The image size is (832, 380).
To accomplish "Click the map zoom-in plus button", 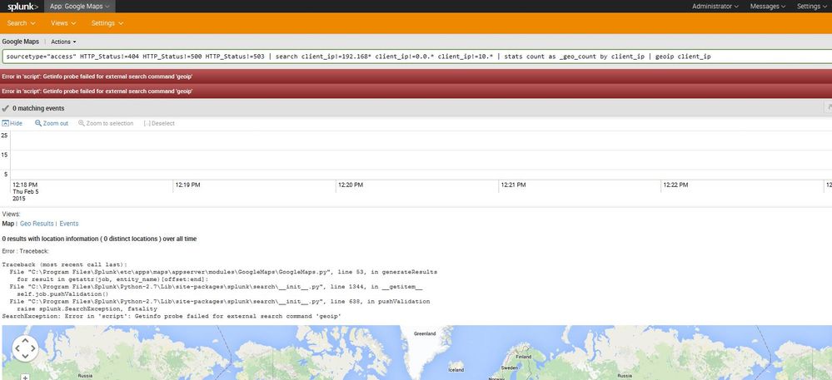I will pos(26,377).
